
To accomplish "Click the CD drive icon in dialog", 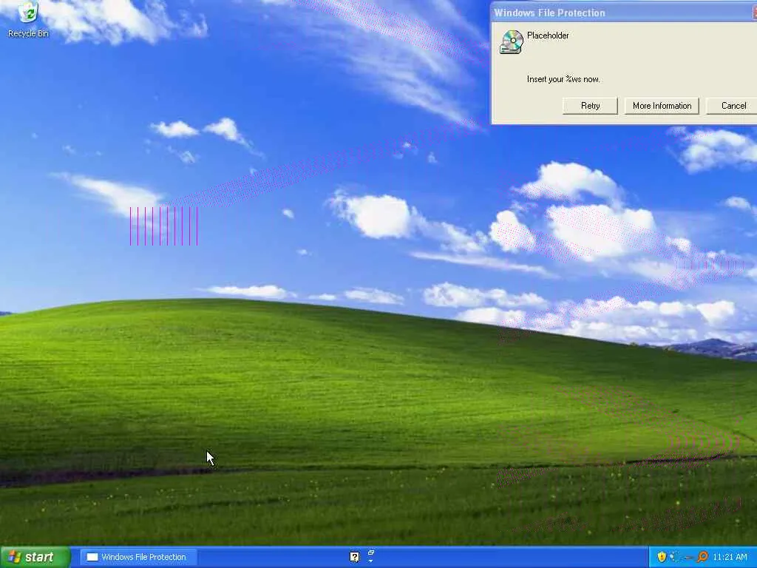I will tap(512, 42).
